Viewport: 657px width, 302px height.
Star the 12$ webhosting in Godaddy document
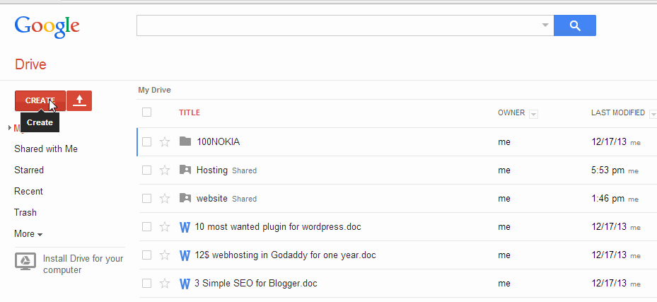click(165, 255)
